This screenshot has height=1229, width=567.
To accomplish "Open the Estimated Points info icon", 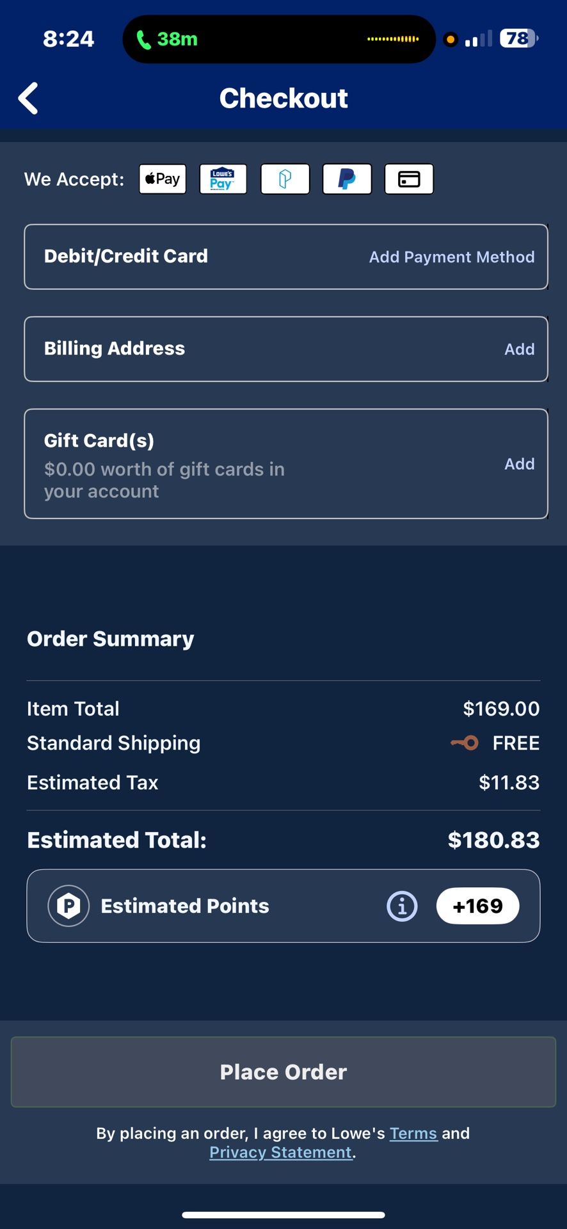I will 403,906.
